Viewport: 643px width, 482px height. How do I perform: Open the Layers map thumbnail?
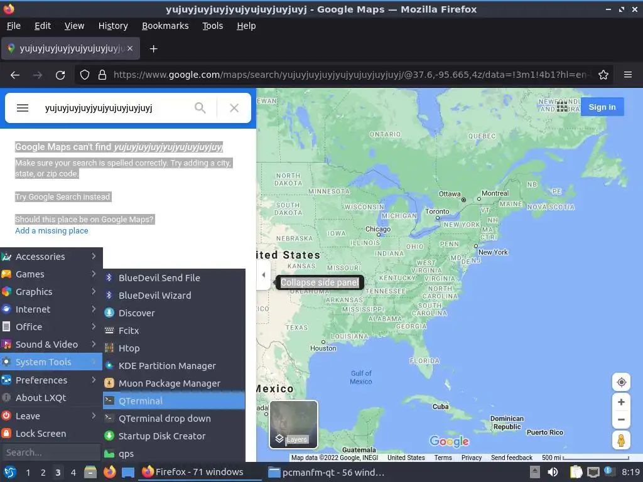click(x=294, y=424)
